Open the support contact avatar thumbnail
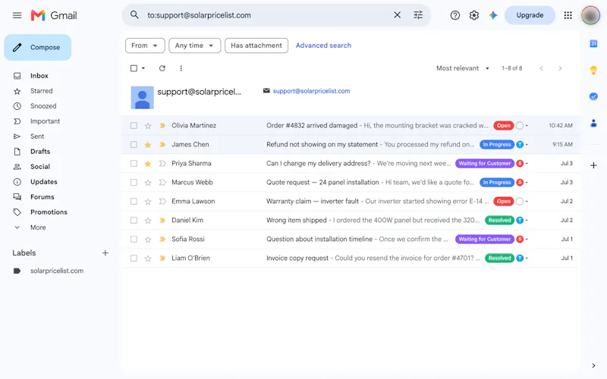This screenshot has width=607, height=379. pos(142,98)
